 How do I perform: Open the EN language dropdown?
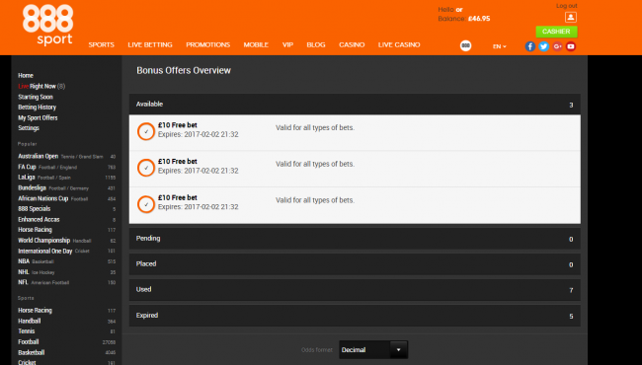(499, 46)
